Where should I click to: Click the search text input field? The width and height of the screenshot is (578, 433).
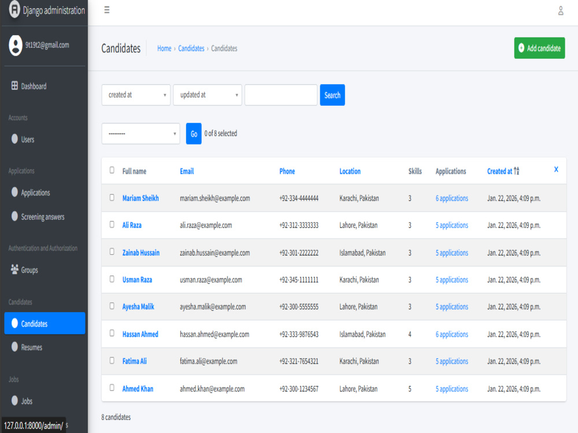pyautogui.click(x=281, y=95)
